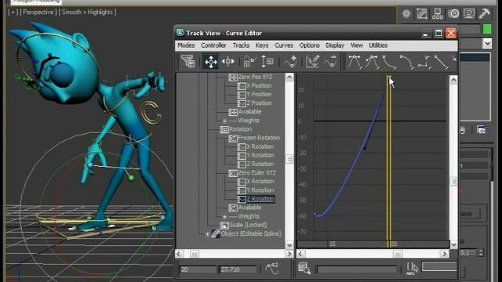Click the Show Selected Key Stats icon
The image size is (502, 282).
(272, 268)
